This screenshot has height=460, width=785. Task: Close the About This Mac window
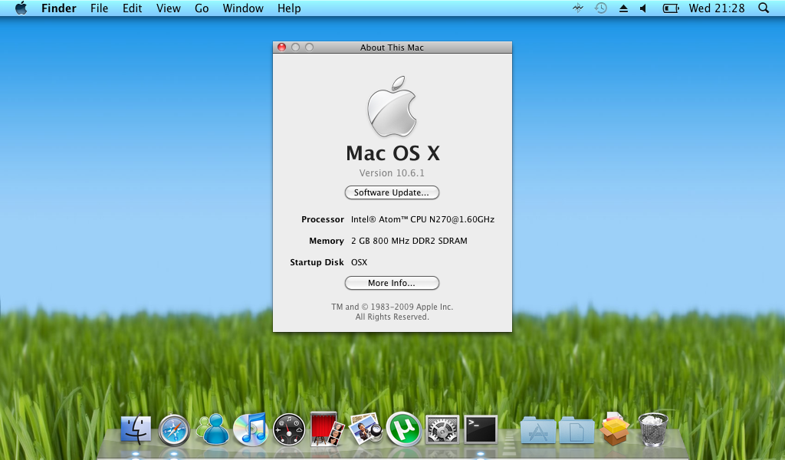point(282,47)
